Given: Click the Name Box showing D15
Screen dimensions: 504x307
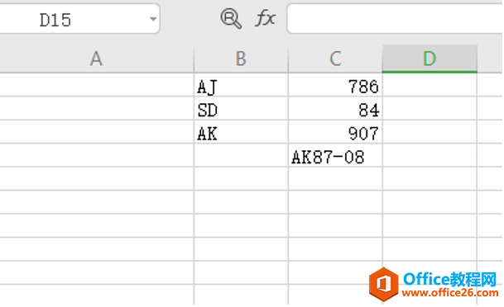Looking at the screenshot, I should pyautogui.click(x=77, y=19).
